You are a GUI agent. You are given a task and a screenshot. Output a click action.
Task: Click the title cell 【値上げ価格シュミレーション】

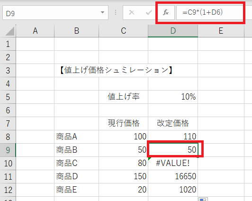[116, 71]
